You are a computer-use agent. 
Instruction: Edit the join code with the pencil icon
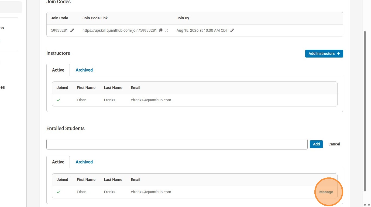click(x=72, y=31)
